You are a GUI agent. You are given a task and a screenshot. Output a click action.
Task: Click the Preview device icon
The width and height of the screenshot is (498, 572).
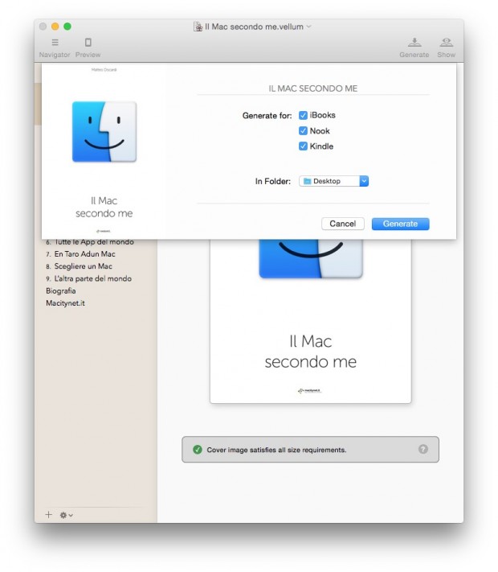88,43
